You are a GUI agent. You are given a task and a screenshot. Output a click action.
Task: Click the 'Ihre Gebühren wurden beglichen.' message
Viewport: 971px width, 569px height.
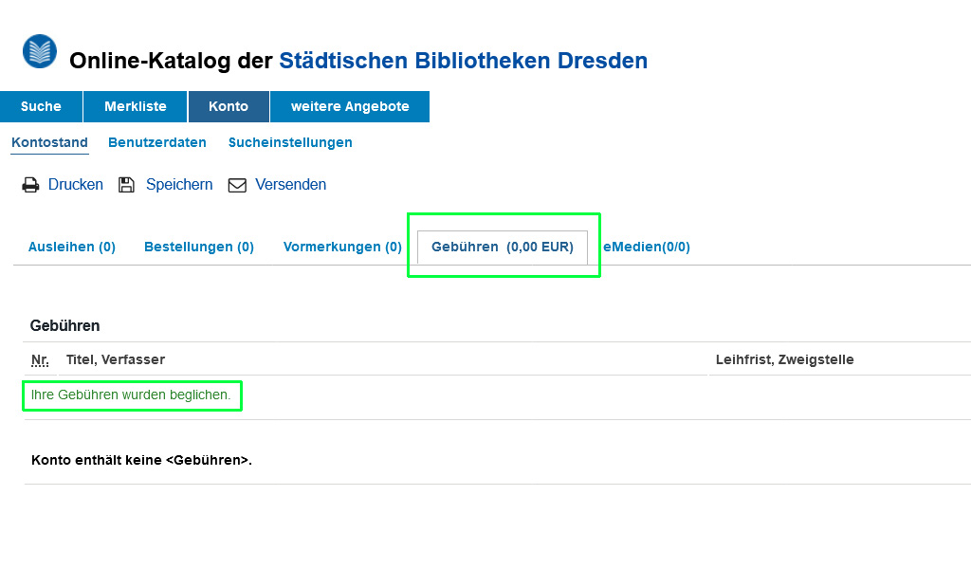click(131, 395)
